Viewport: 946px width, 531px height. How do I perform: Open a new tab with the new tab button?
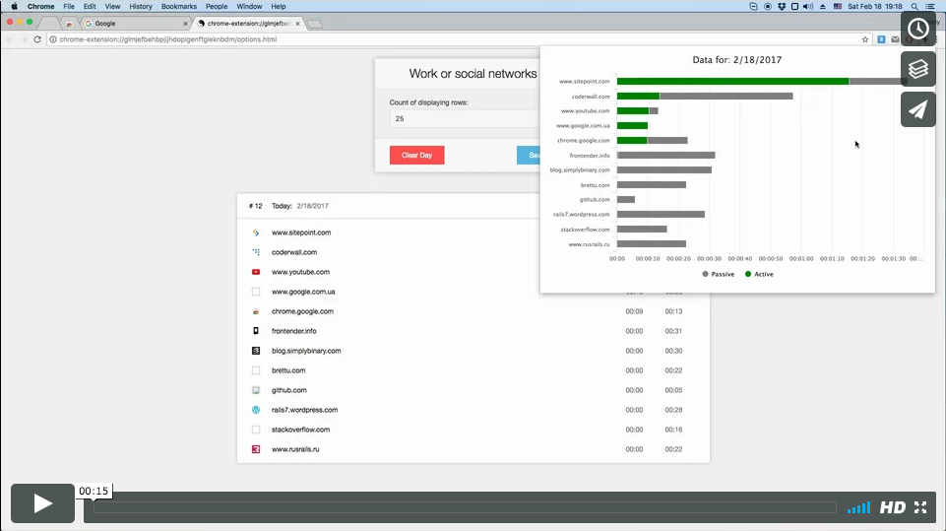[315, 25]
